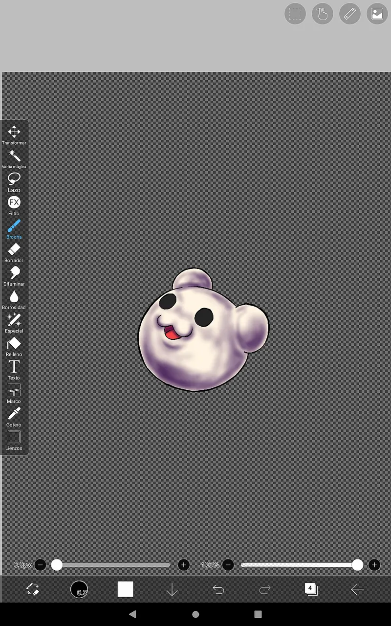Decrease opacity with minus button

228,565
